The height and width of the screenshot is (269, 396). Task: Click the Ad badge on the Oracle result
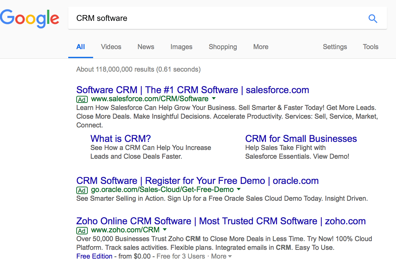[x=82, y=190]
